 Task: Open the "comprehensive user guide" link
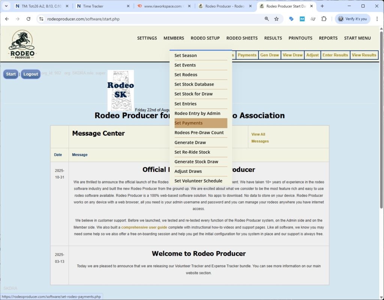[144, 227]
